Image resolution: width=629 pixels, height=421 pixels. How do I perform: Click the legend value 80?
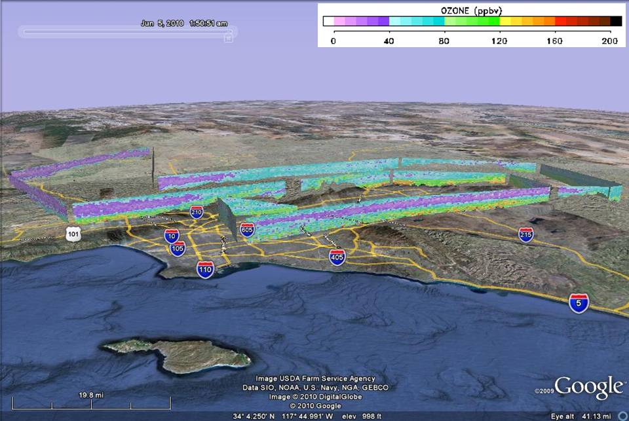tap(444, 41)
